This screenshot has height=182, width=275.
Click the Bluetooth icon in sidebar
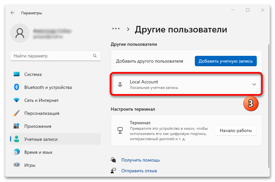pos(17,87)
